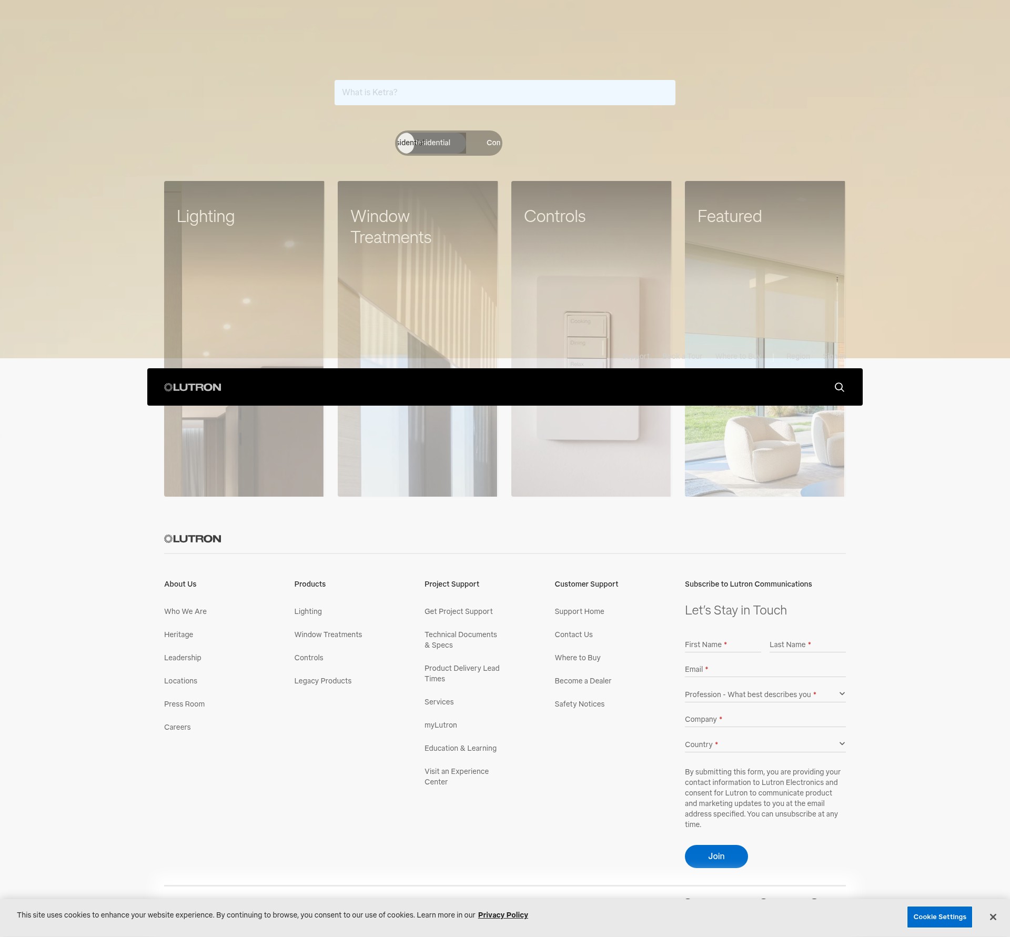Toggle the Residential/Commercial switch
Image resolution: width=1010 pixels, height=937 pixels.
pyautogui.click(x=449, y=143)
